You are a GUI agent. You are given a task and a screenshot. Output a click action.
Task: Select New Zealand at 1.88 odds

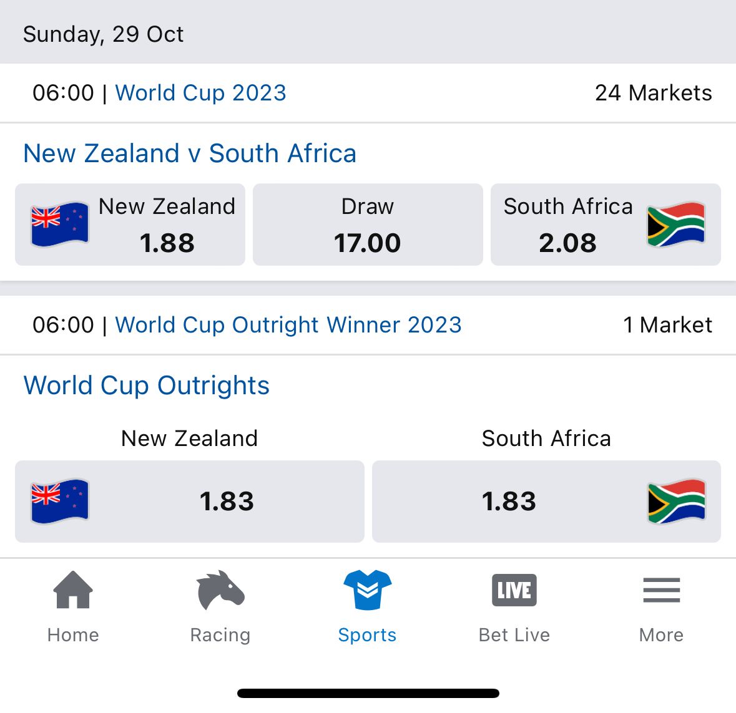click(130, 225)
